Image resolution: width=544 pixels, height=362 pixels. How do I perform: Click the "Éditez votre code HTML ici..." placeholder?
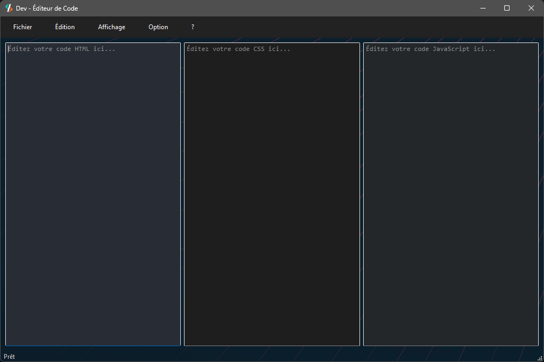[x=62, y=49]
